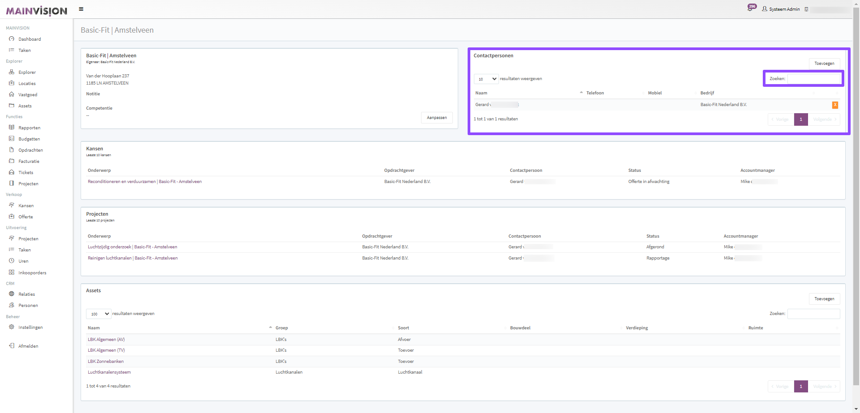
Task: Open Relaties in the CRM menu
Action: point(26,294)
